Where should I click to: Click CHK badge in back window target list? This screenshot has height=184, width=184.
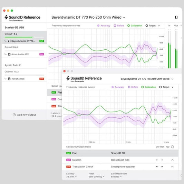54,106
